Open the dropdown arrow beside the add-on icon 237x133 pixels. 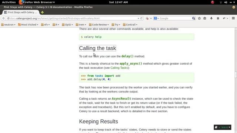[x=227, y=18]
